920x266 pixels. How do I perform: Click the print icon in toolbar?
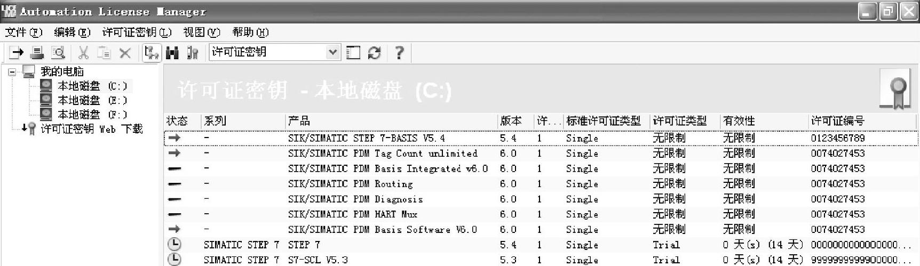pos(37,52)
